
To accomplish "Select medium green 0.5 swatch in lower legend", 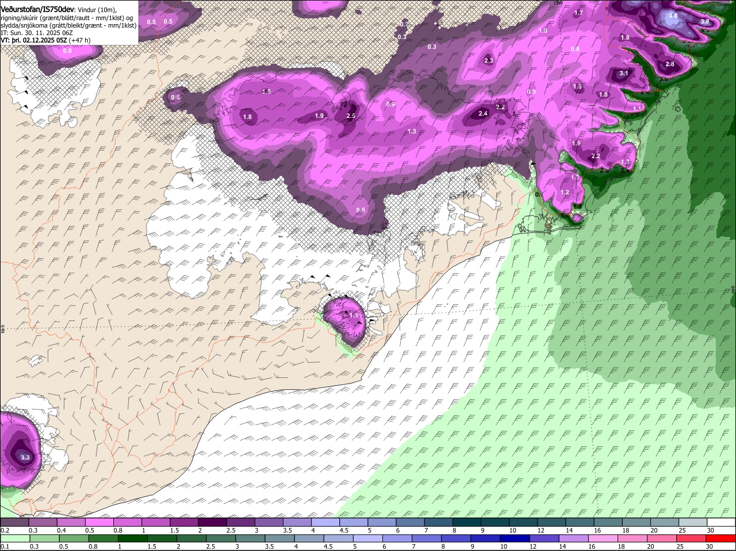I will click(74, 538).
